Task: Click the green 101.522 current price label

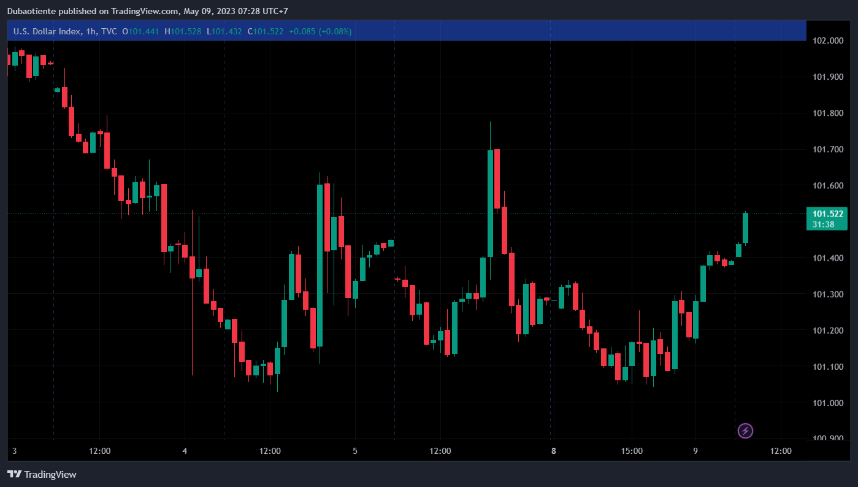Action: click(827, 214)
